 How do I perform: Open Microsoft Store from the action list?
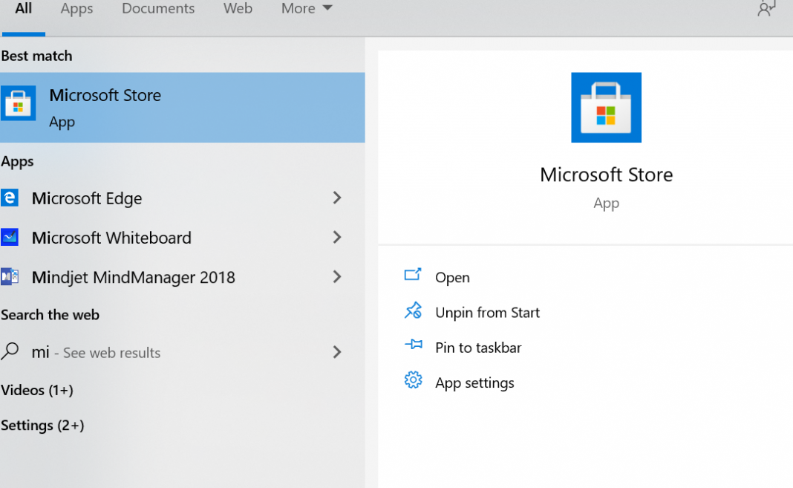[x=452, y=277]
